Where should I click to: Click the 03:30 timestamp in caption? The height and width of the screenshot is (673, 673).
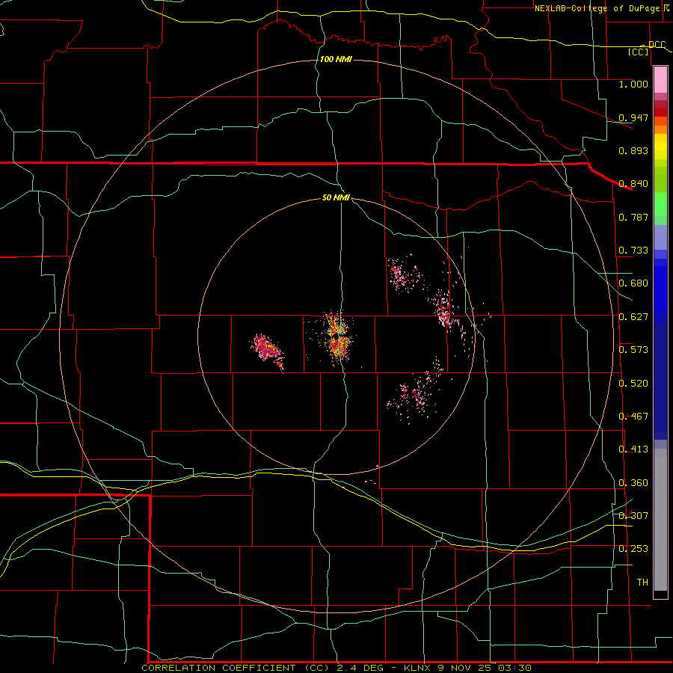[514, 668]
